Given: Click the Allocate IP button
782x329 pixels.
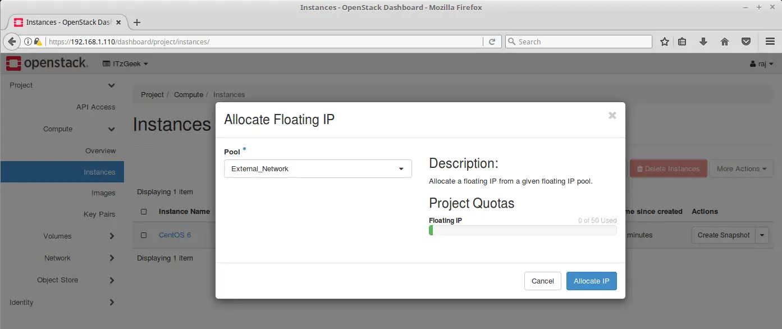Looking at the screenshot, I should (x=592, y=281).
